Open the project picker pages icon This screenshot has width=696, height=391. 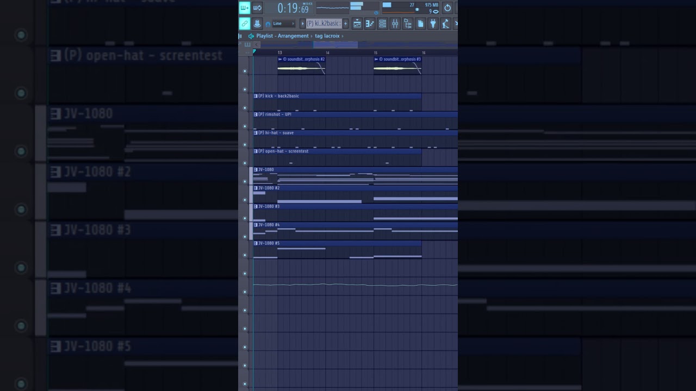[x=420, y=23]
